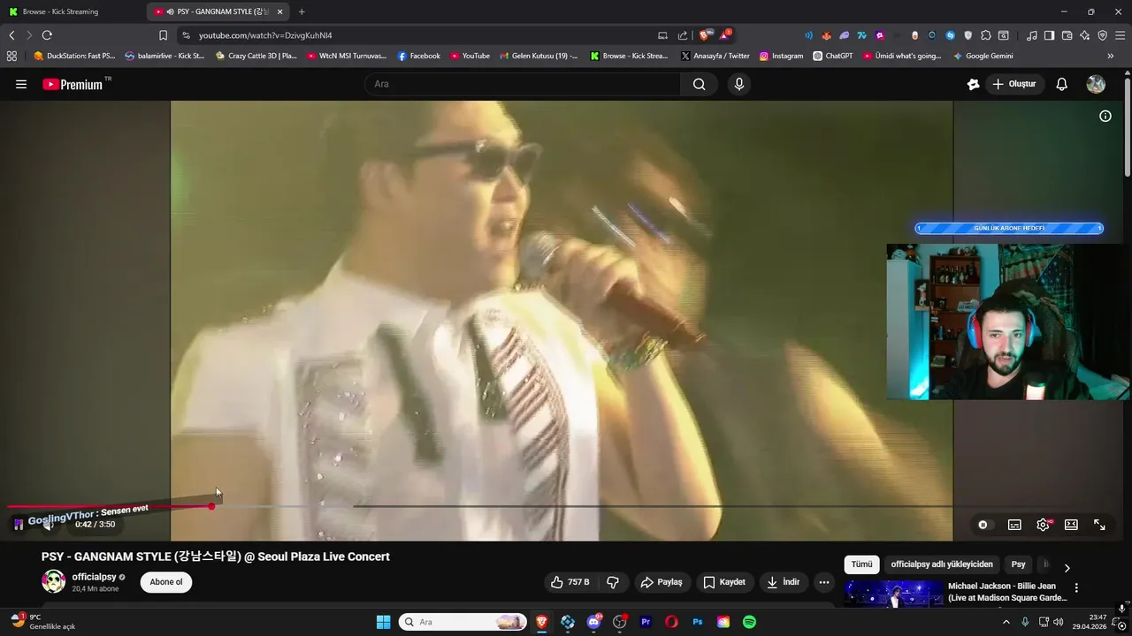Open the Instagram bookmark
This screenshot has width=1132, height=636.
(782, 56)
